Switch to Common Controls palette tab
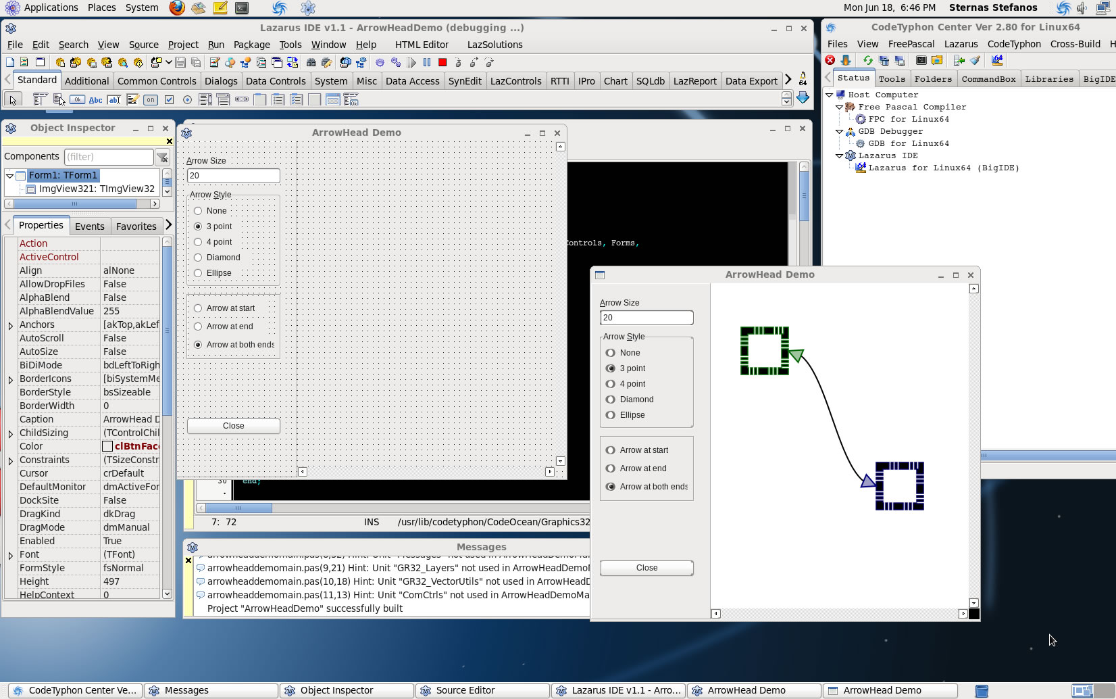The width and height of the screenshot is (1116, 699). 157,81
